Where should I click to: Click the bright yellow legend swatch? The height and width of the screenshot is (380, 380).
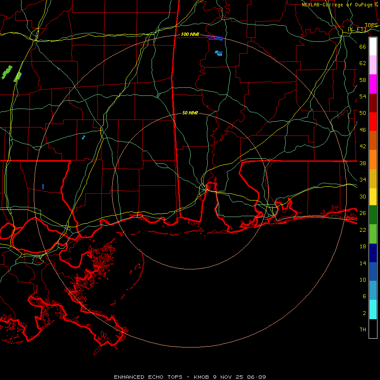click(373, 197)
